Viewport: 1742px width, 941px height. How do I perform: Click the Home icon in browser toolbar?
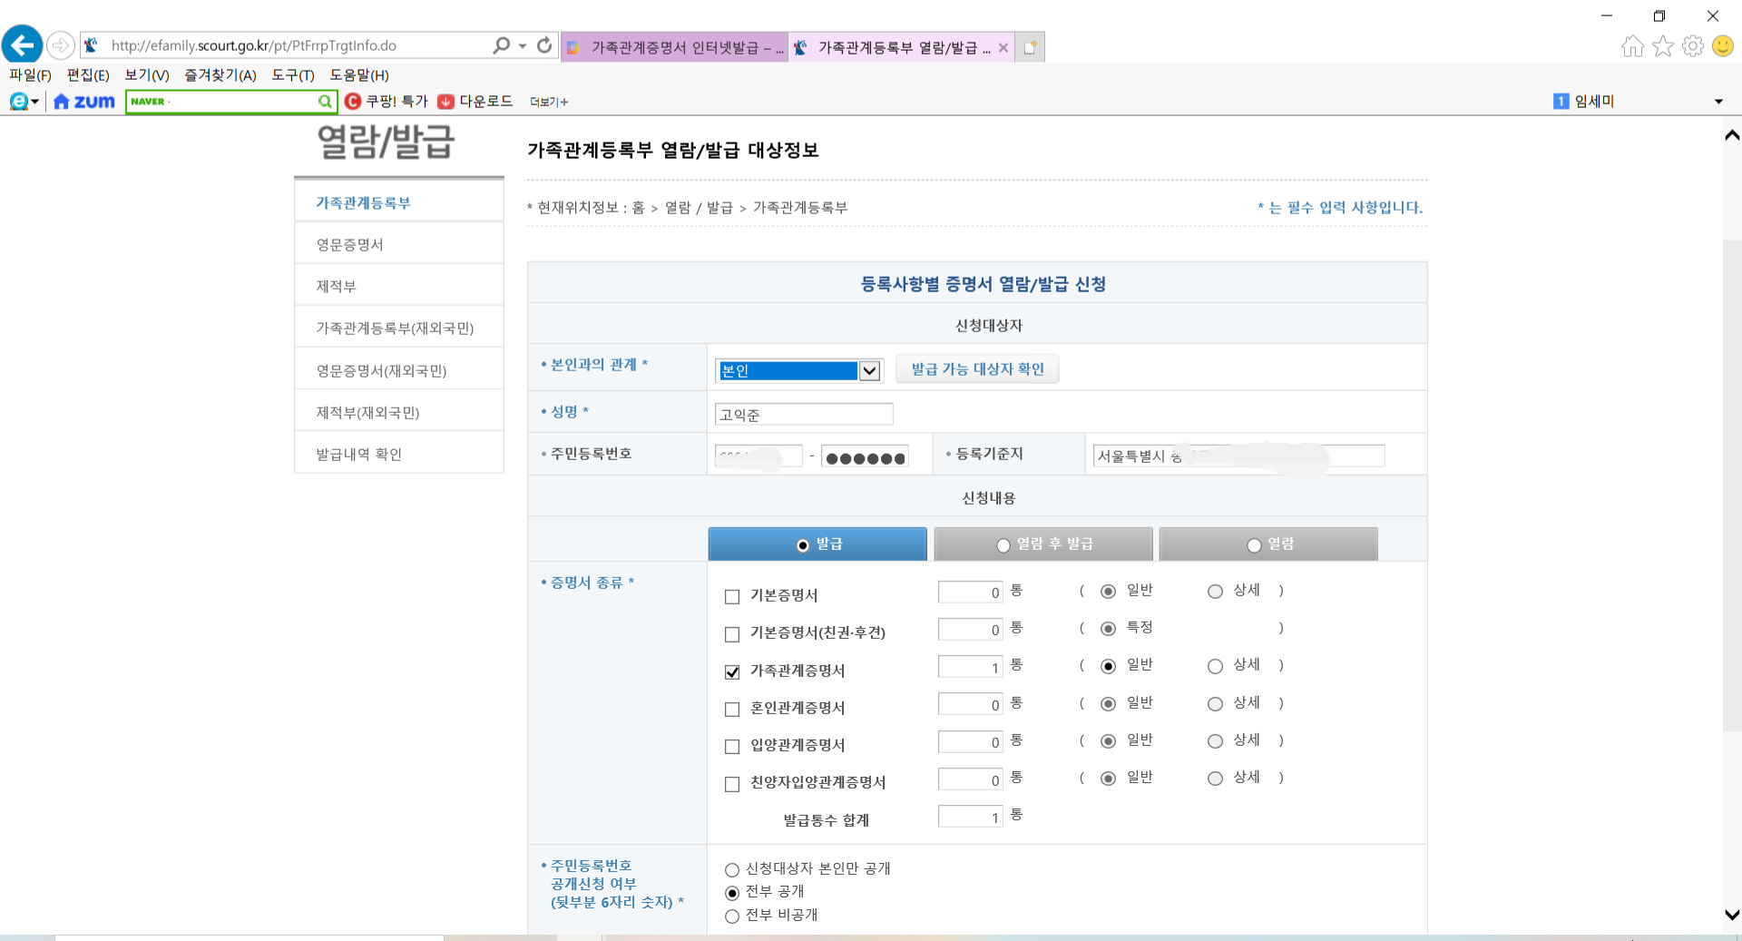coord(1632,46)
